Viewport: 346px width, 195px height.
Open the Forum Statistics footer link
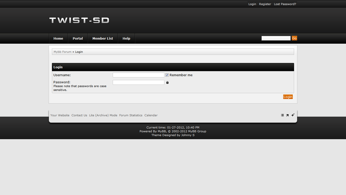pos(131,115)
